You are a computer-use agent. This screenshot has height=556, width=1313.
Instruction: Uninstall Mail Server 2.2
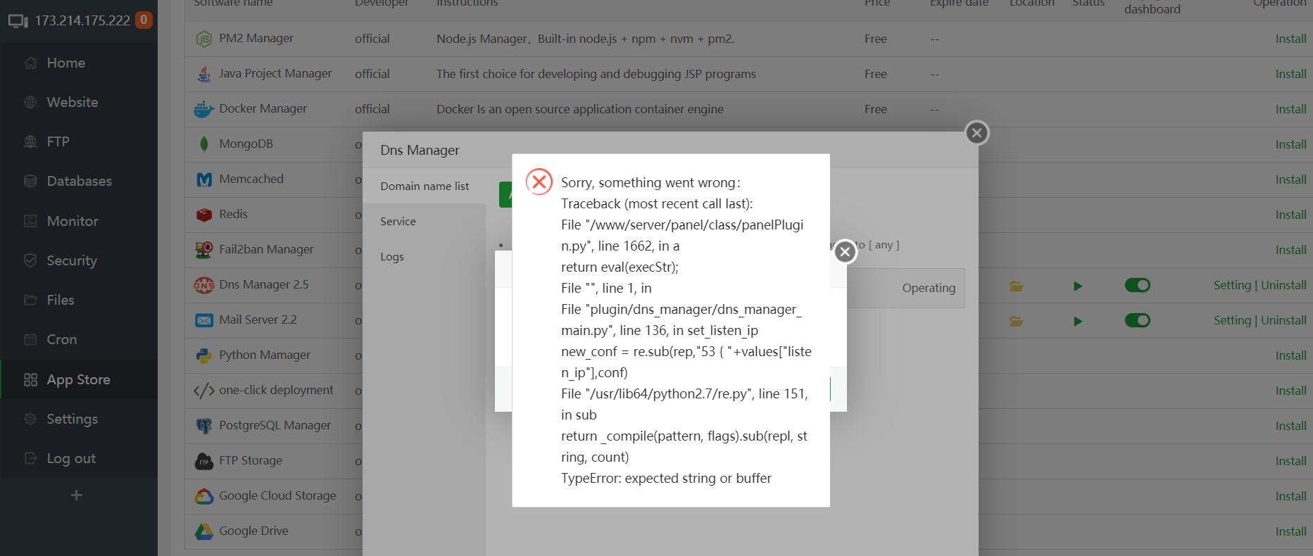pyautogui.click(x=1283, y=320)
